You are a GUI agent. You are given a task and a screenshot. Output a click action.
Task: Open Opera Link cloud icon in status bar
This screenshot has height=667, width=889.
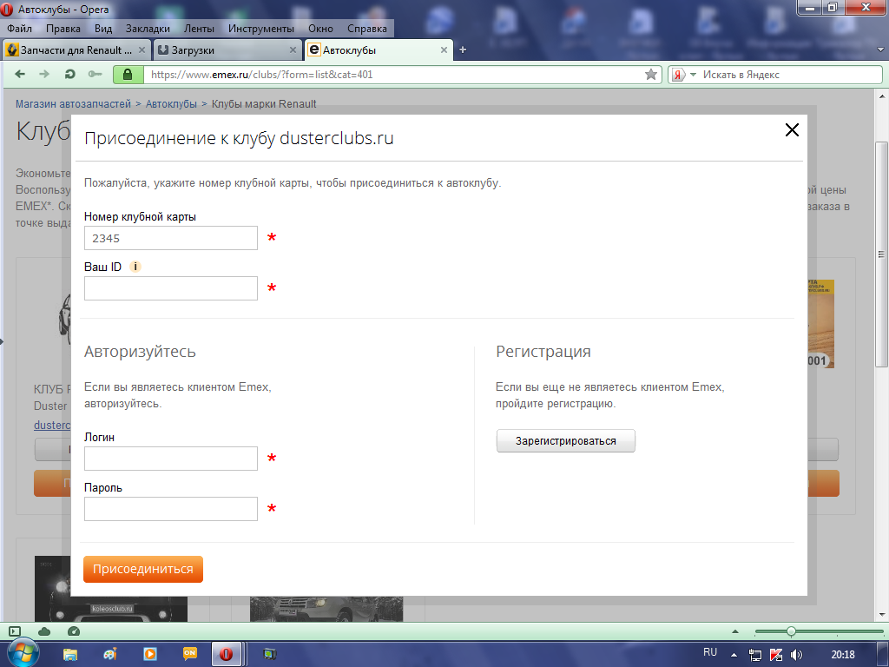tap(44, 631)
